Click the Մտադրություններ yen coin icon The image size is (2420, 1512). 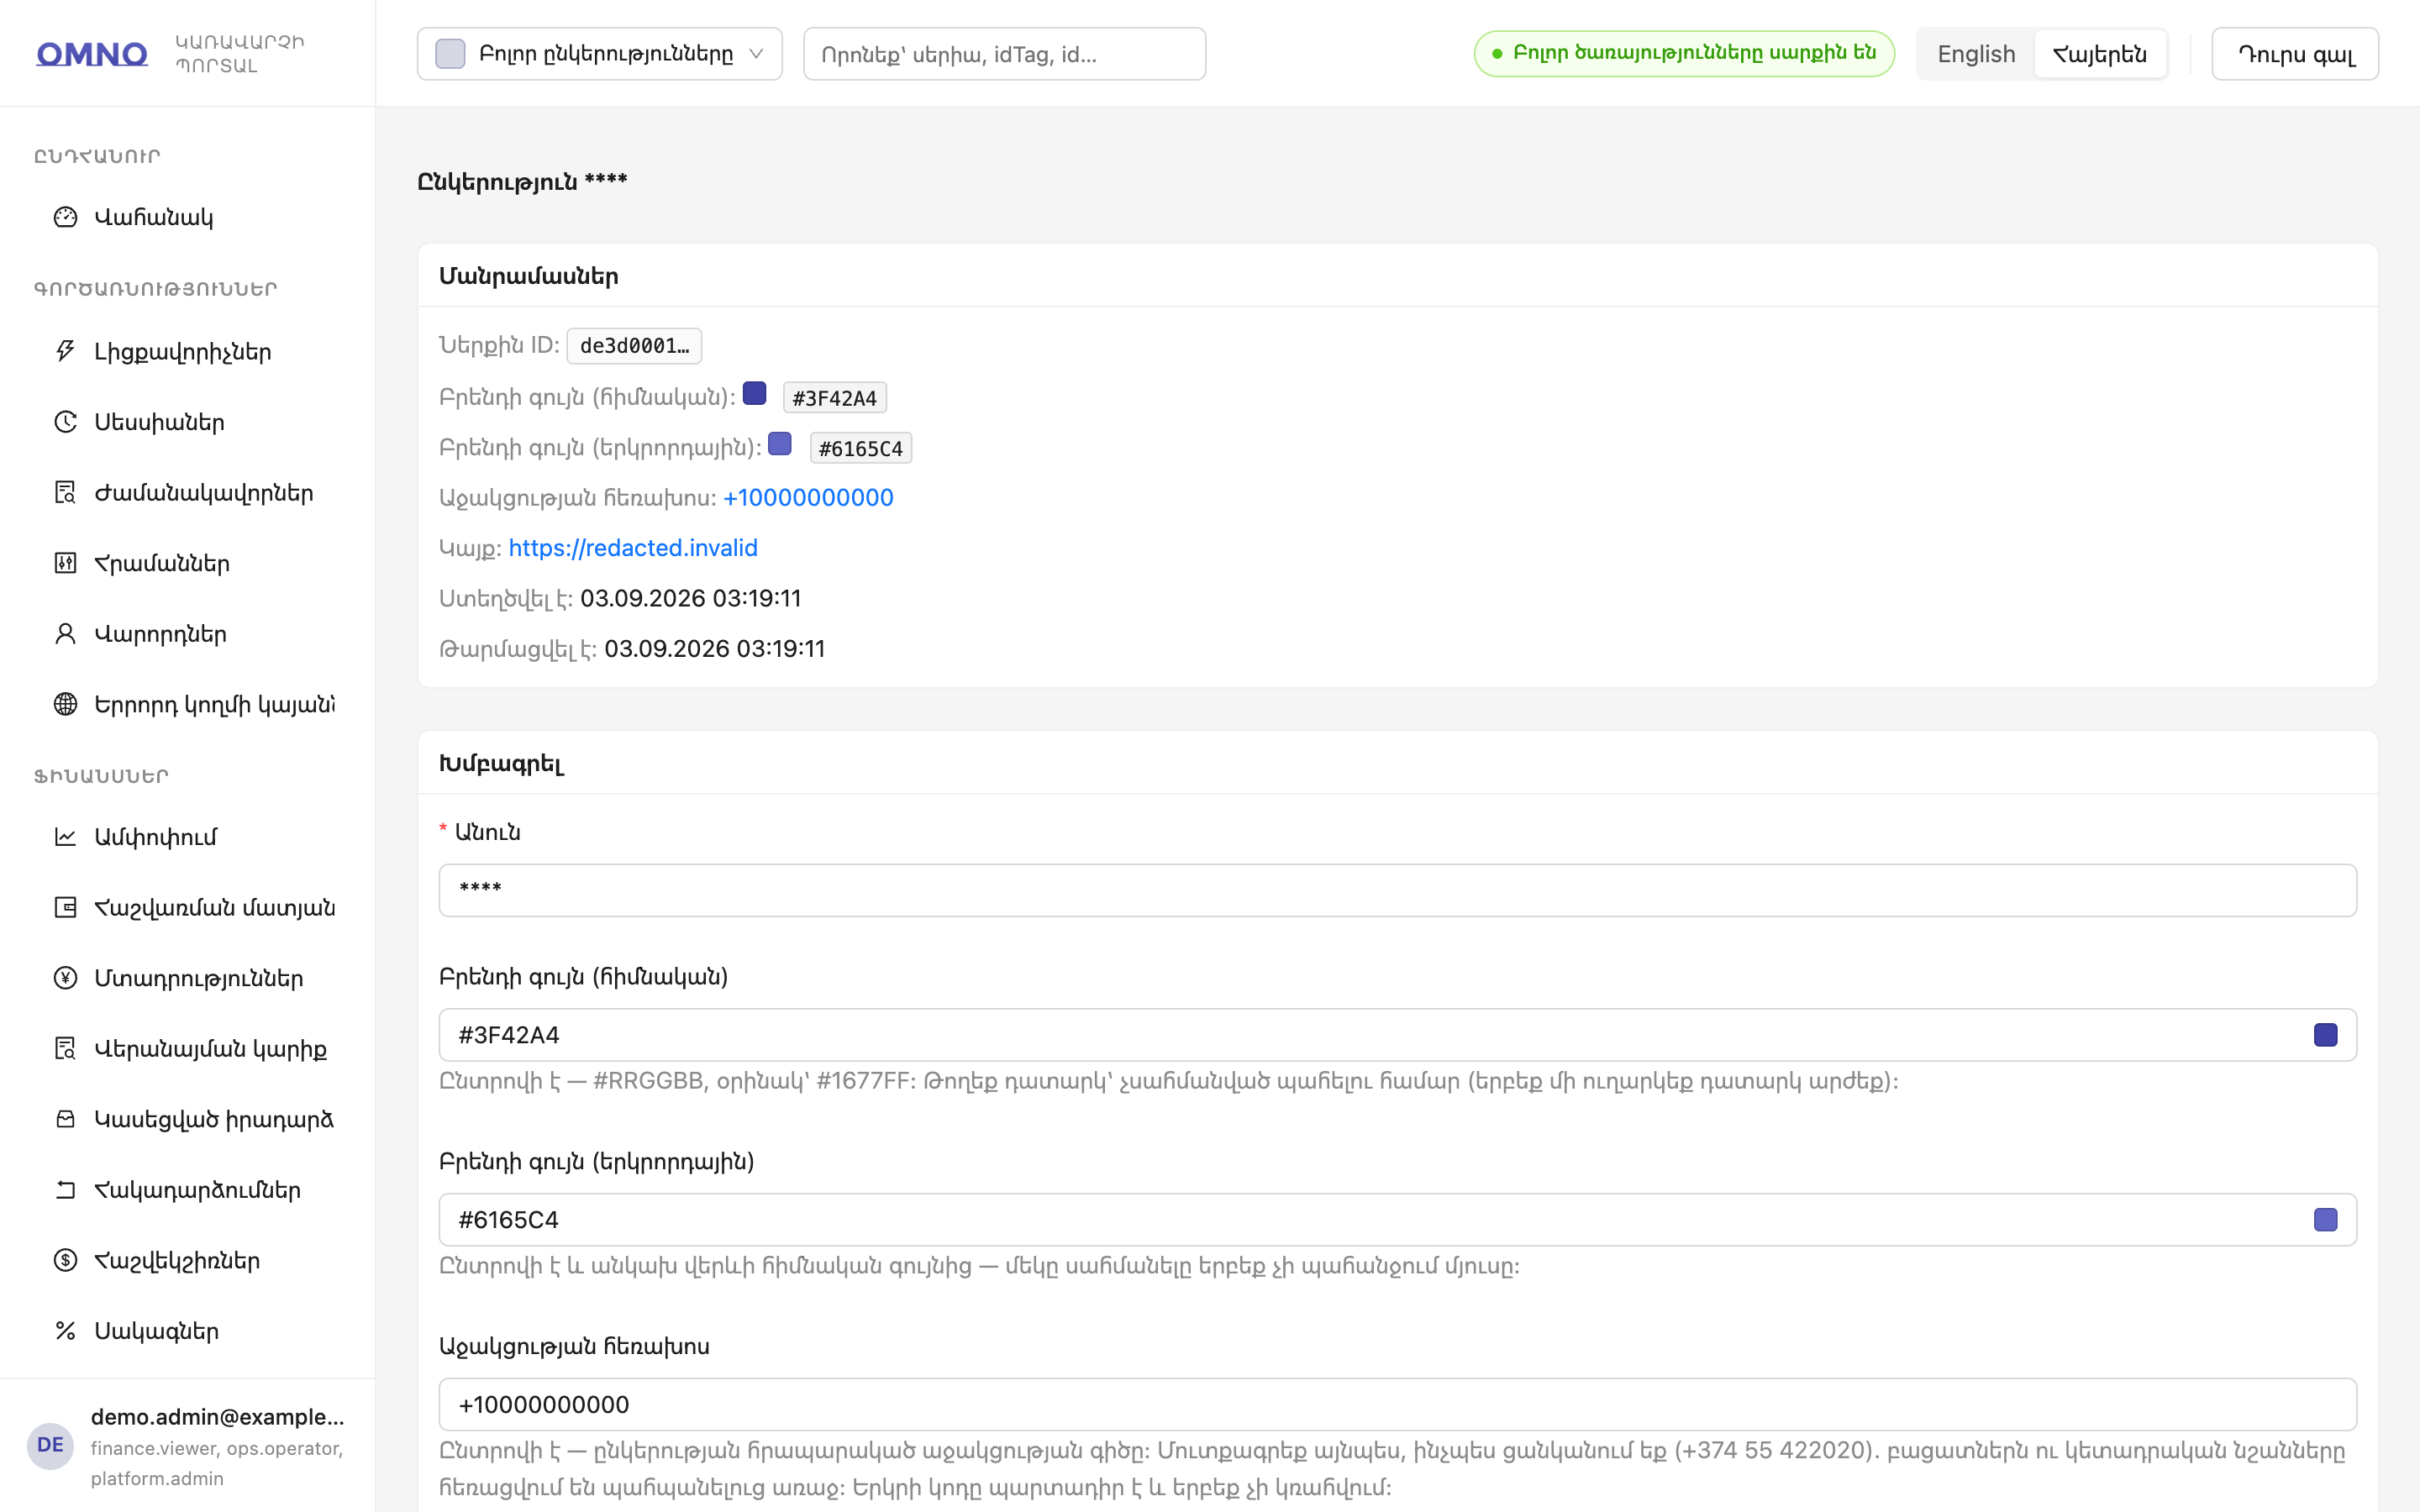point(65,978)
